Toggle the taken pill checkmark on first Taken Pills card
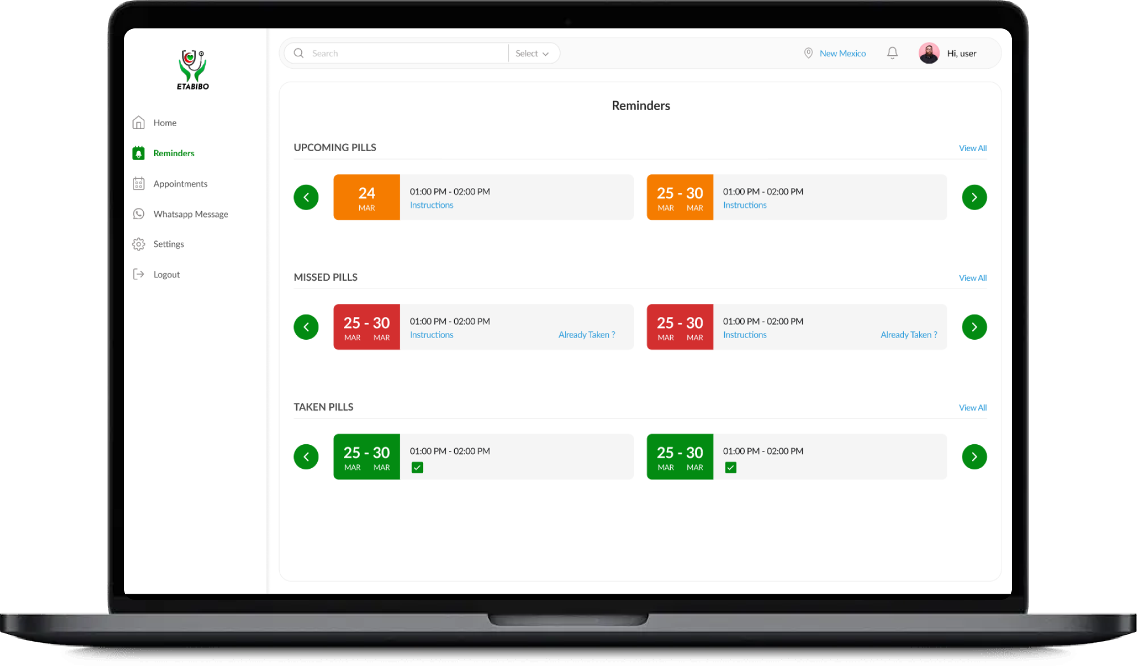The height and width of the screenshot is (667, 1137). point(417,467)
